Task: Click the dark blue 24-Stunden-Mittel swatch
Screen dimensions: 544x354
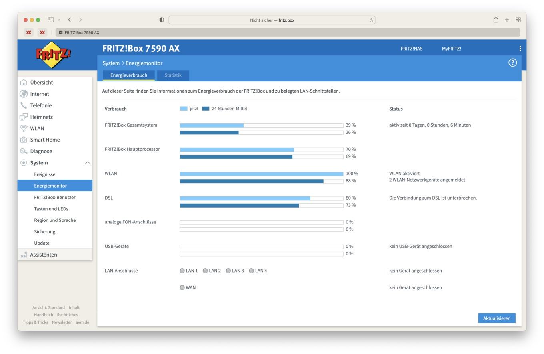Action: pyautogui.click(x=206, y=109)
